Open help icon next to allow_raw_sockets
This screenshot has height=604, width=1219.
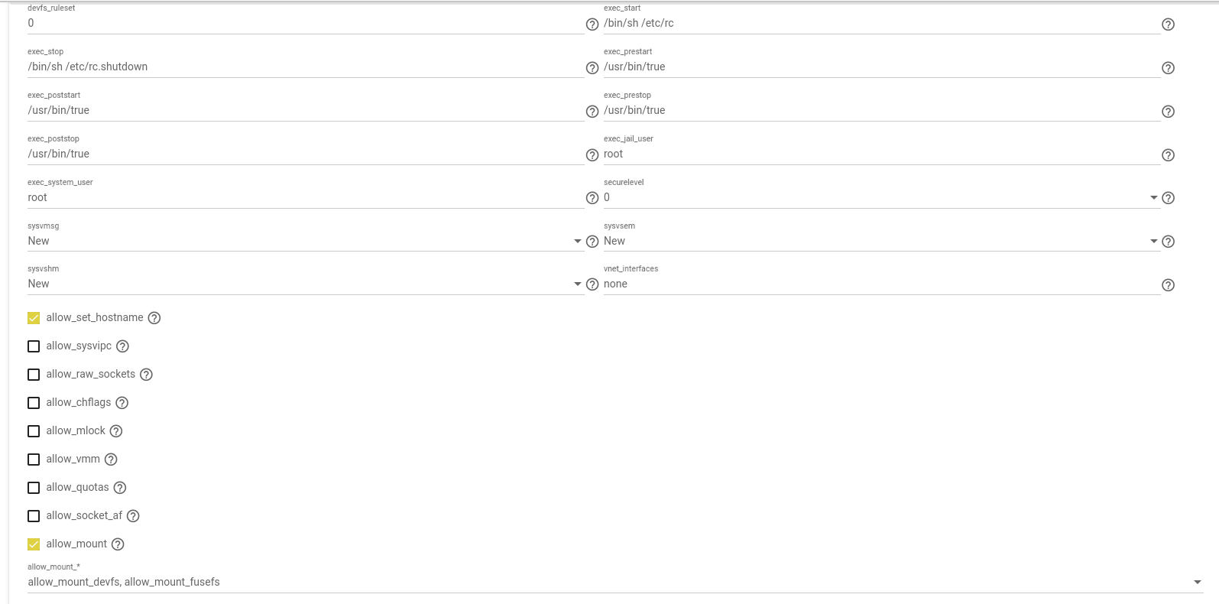147,375
